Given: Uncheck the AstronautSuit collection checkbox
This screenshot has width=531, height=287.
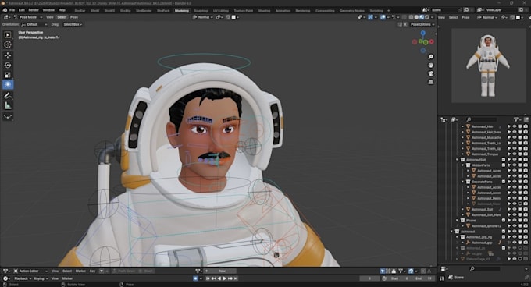Looking at the screenshot, I should coord(504,160).
